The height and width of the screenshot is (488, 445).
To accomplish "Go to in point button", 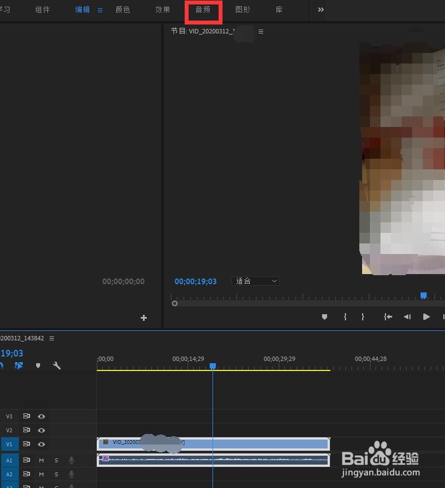I will point(388,317).
